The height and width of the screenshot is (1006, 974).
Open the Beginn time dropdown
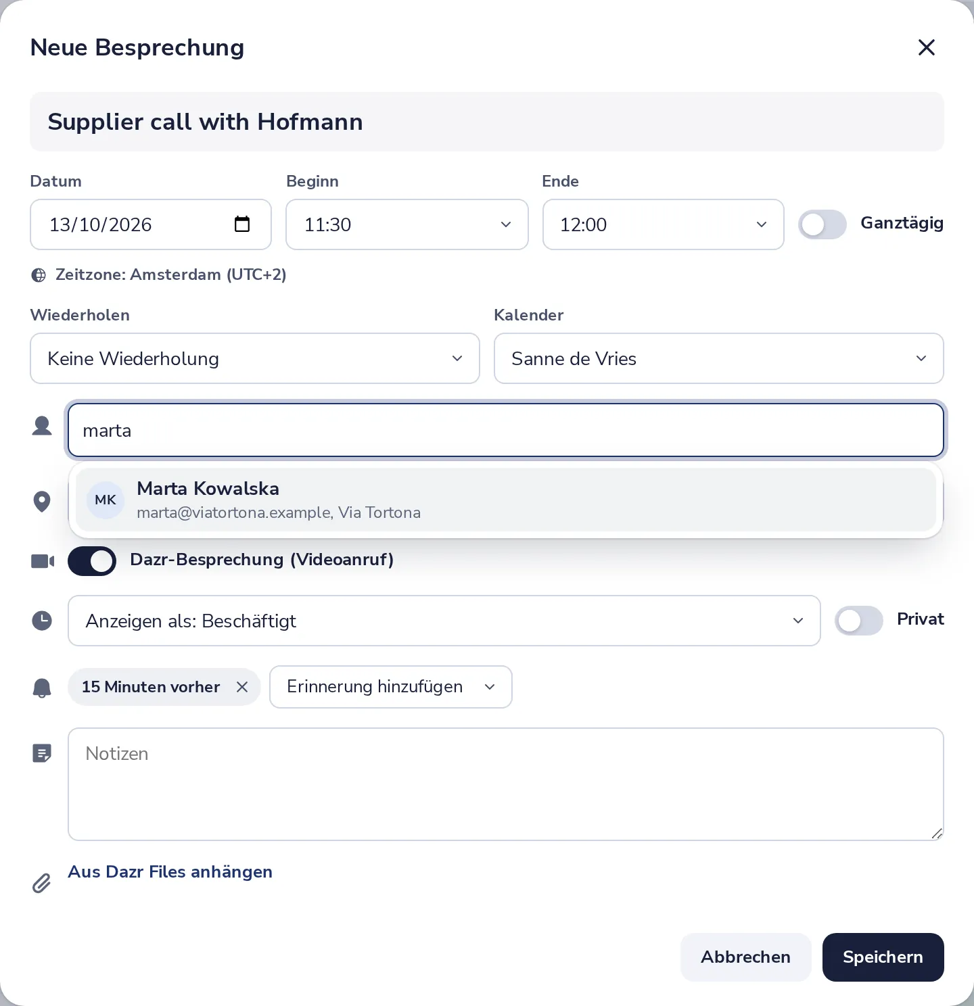tap(407, 224)
